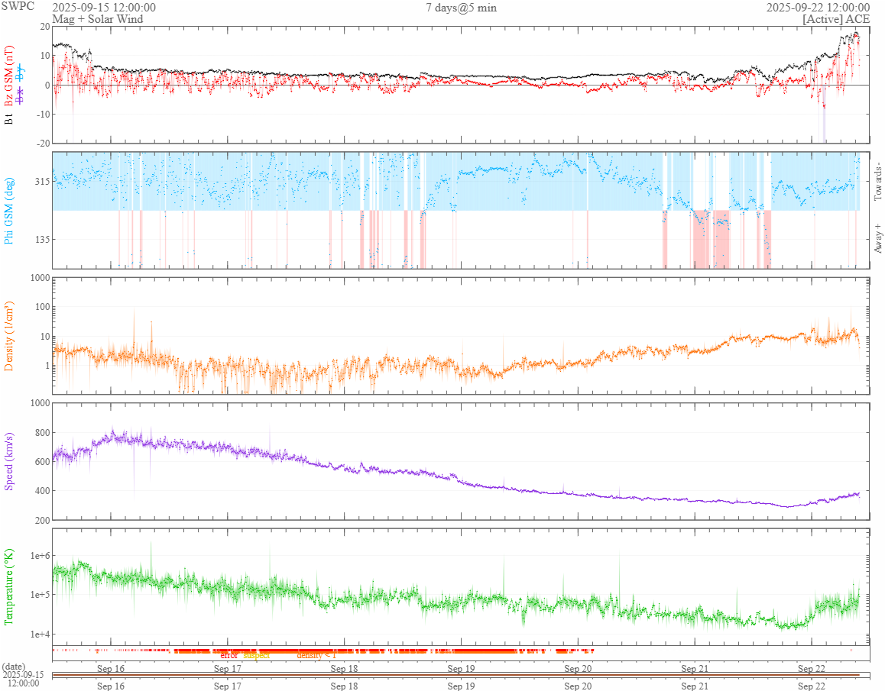Screen dimensions: 885x691
Task: Click the end timestamp 2025-09-22 12:00:00
Action: pos(818,8)
